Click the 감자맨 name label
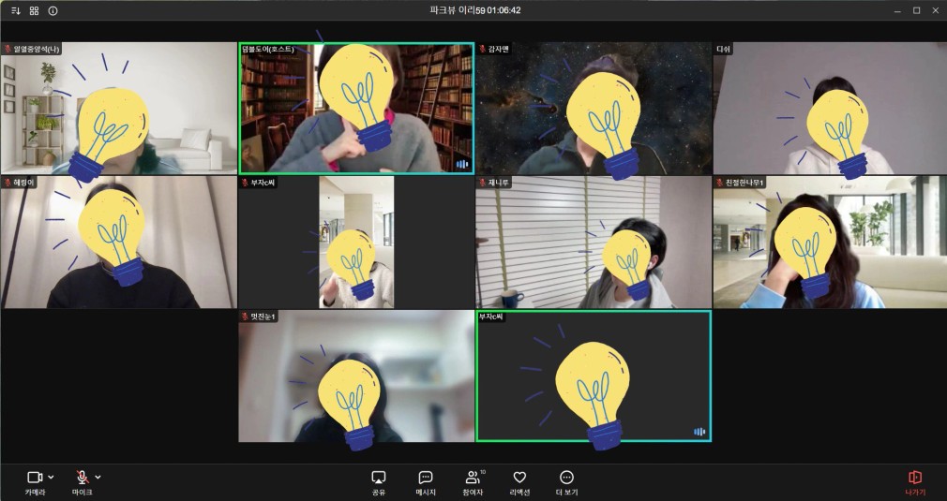The image size is (947, 501). pos(499,49)
